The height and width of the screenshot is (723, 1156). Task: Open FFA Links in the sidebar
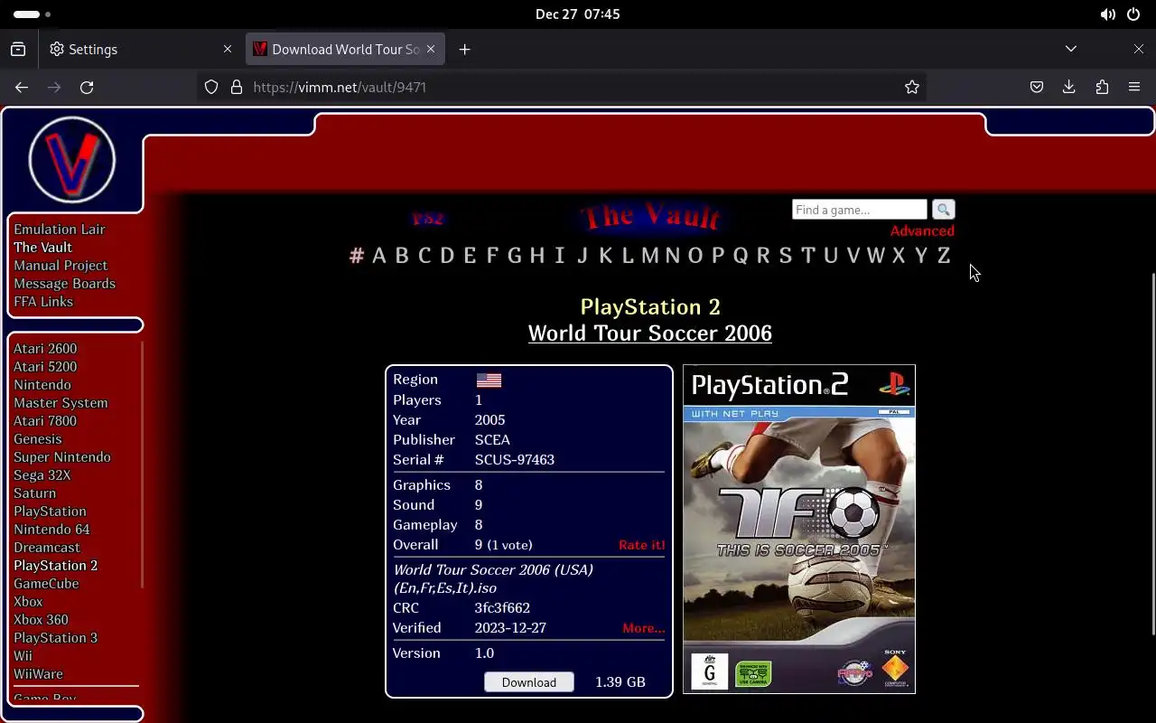[x=43, y=302]
